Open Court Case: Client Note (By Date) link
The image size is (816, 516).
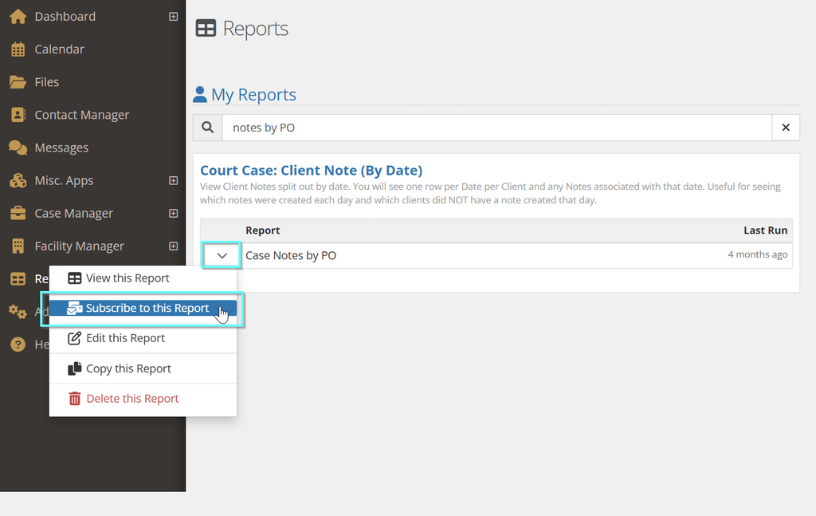coord(312,170)
